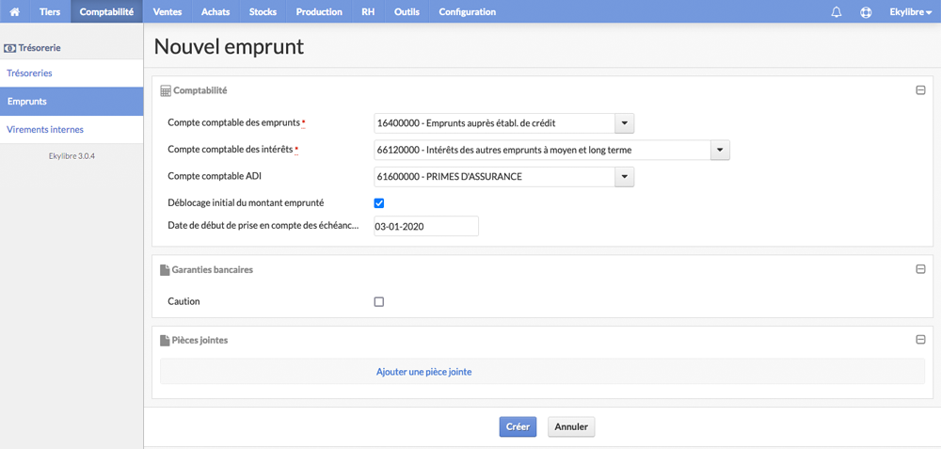Click the date field showing 03-01-2020

(426, 226)
